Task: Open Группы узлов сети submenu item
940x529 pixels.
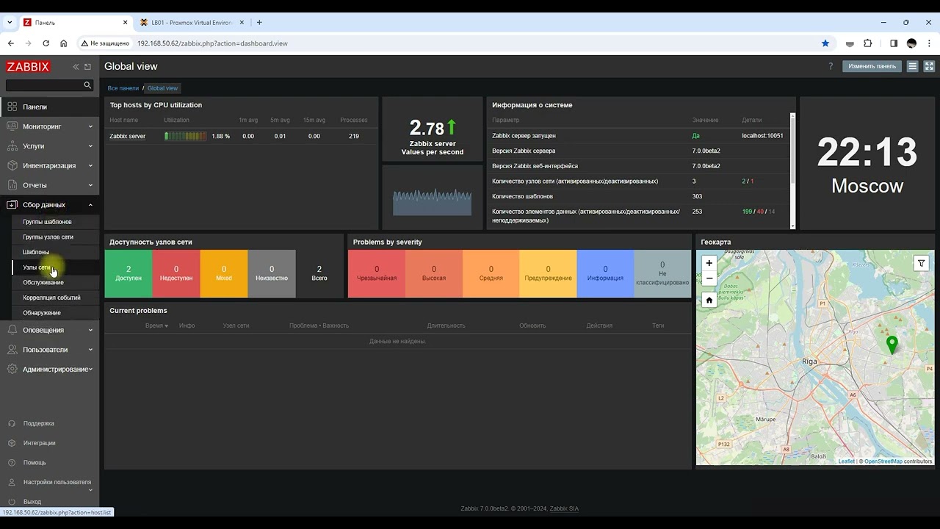Action: coord(48,237)
